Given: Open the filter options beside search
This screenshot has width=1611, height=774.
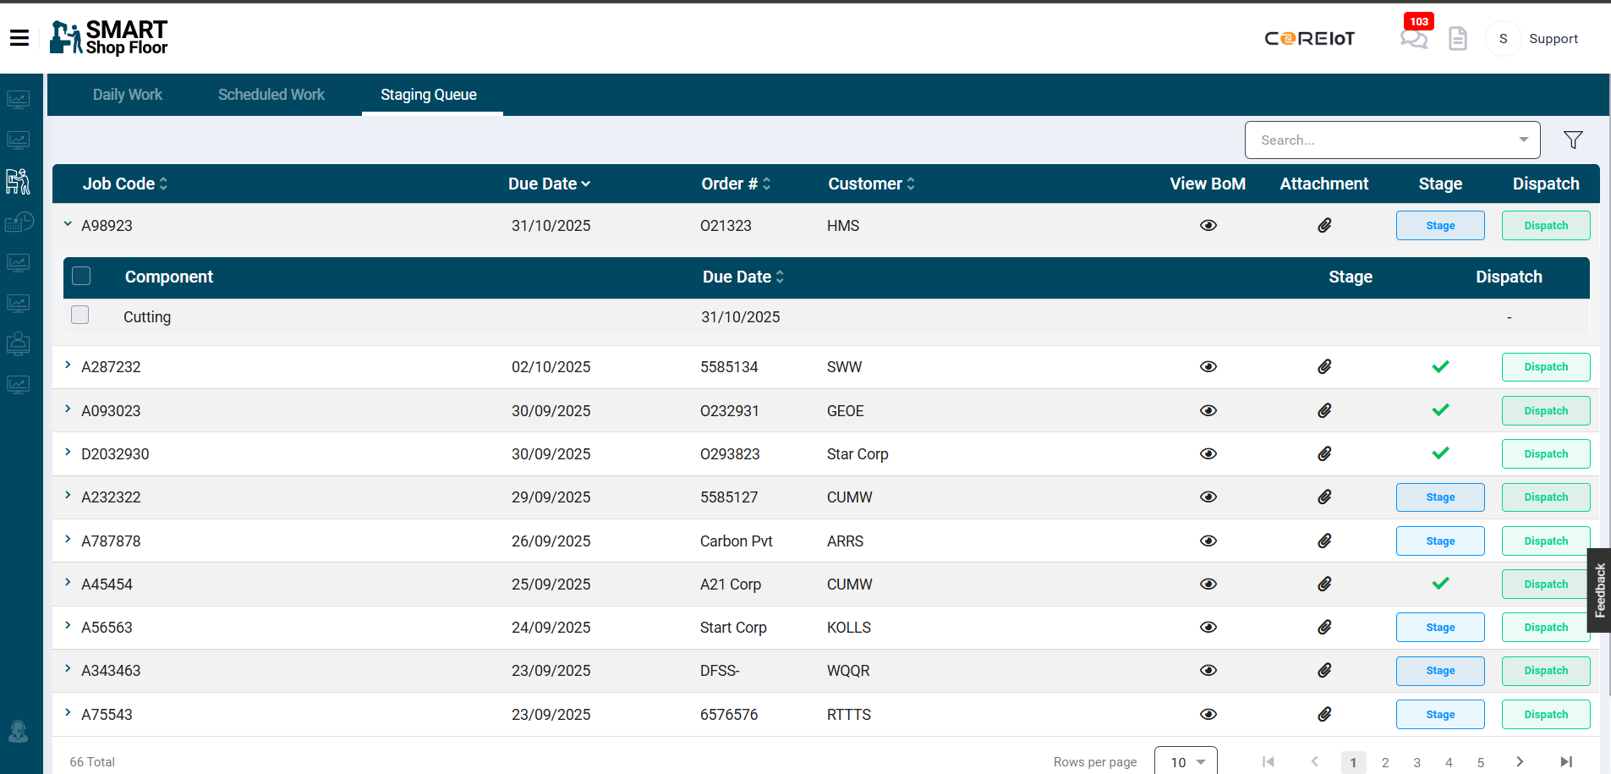Looking at the screenshot, I should pos(1572,140).
